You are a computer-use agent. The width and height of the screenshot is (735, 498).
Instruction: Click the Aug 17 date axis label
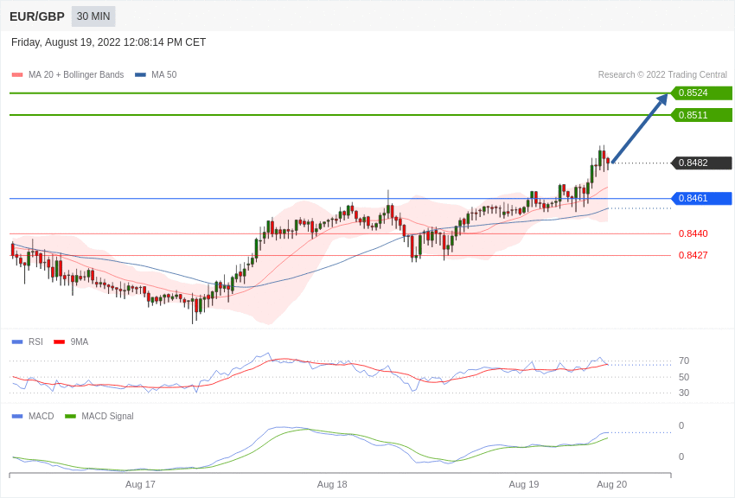click(140, 484)
